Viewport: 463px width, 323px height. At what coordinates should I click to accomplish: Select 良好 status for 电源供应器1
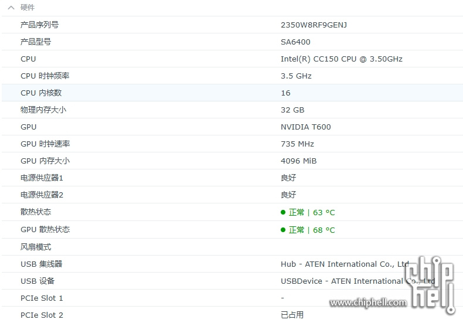tap(288, 178)
